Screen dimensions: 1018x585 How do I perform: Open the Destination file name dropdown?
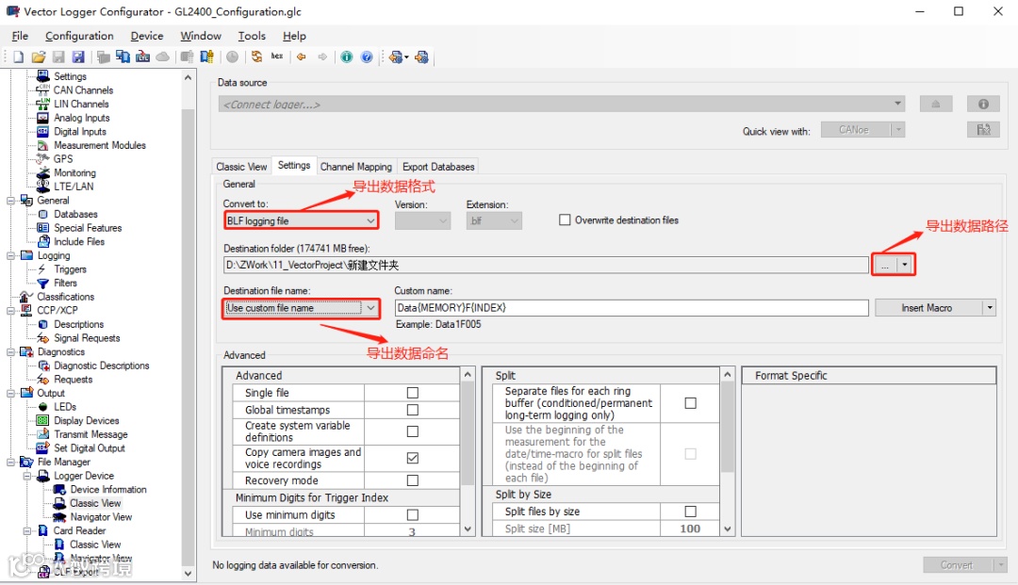[x=301, y=308]
